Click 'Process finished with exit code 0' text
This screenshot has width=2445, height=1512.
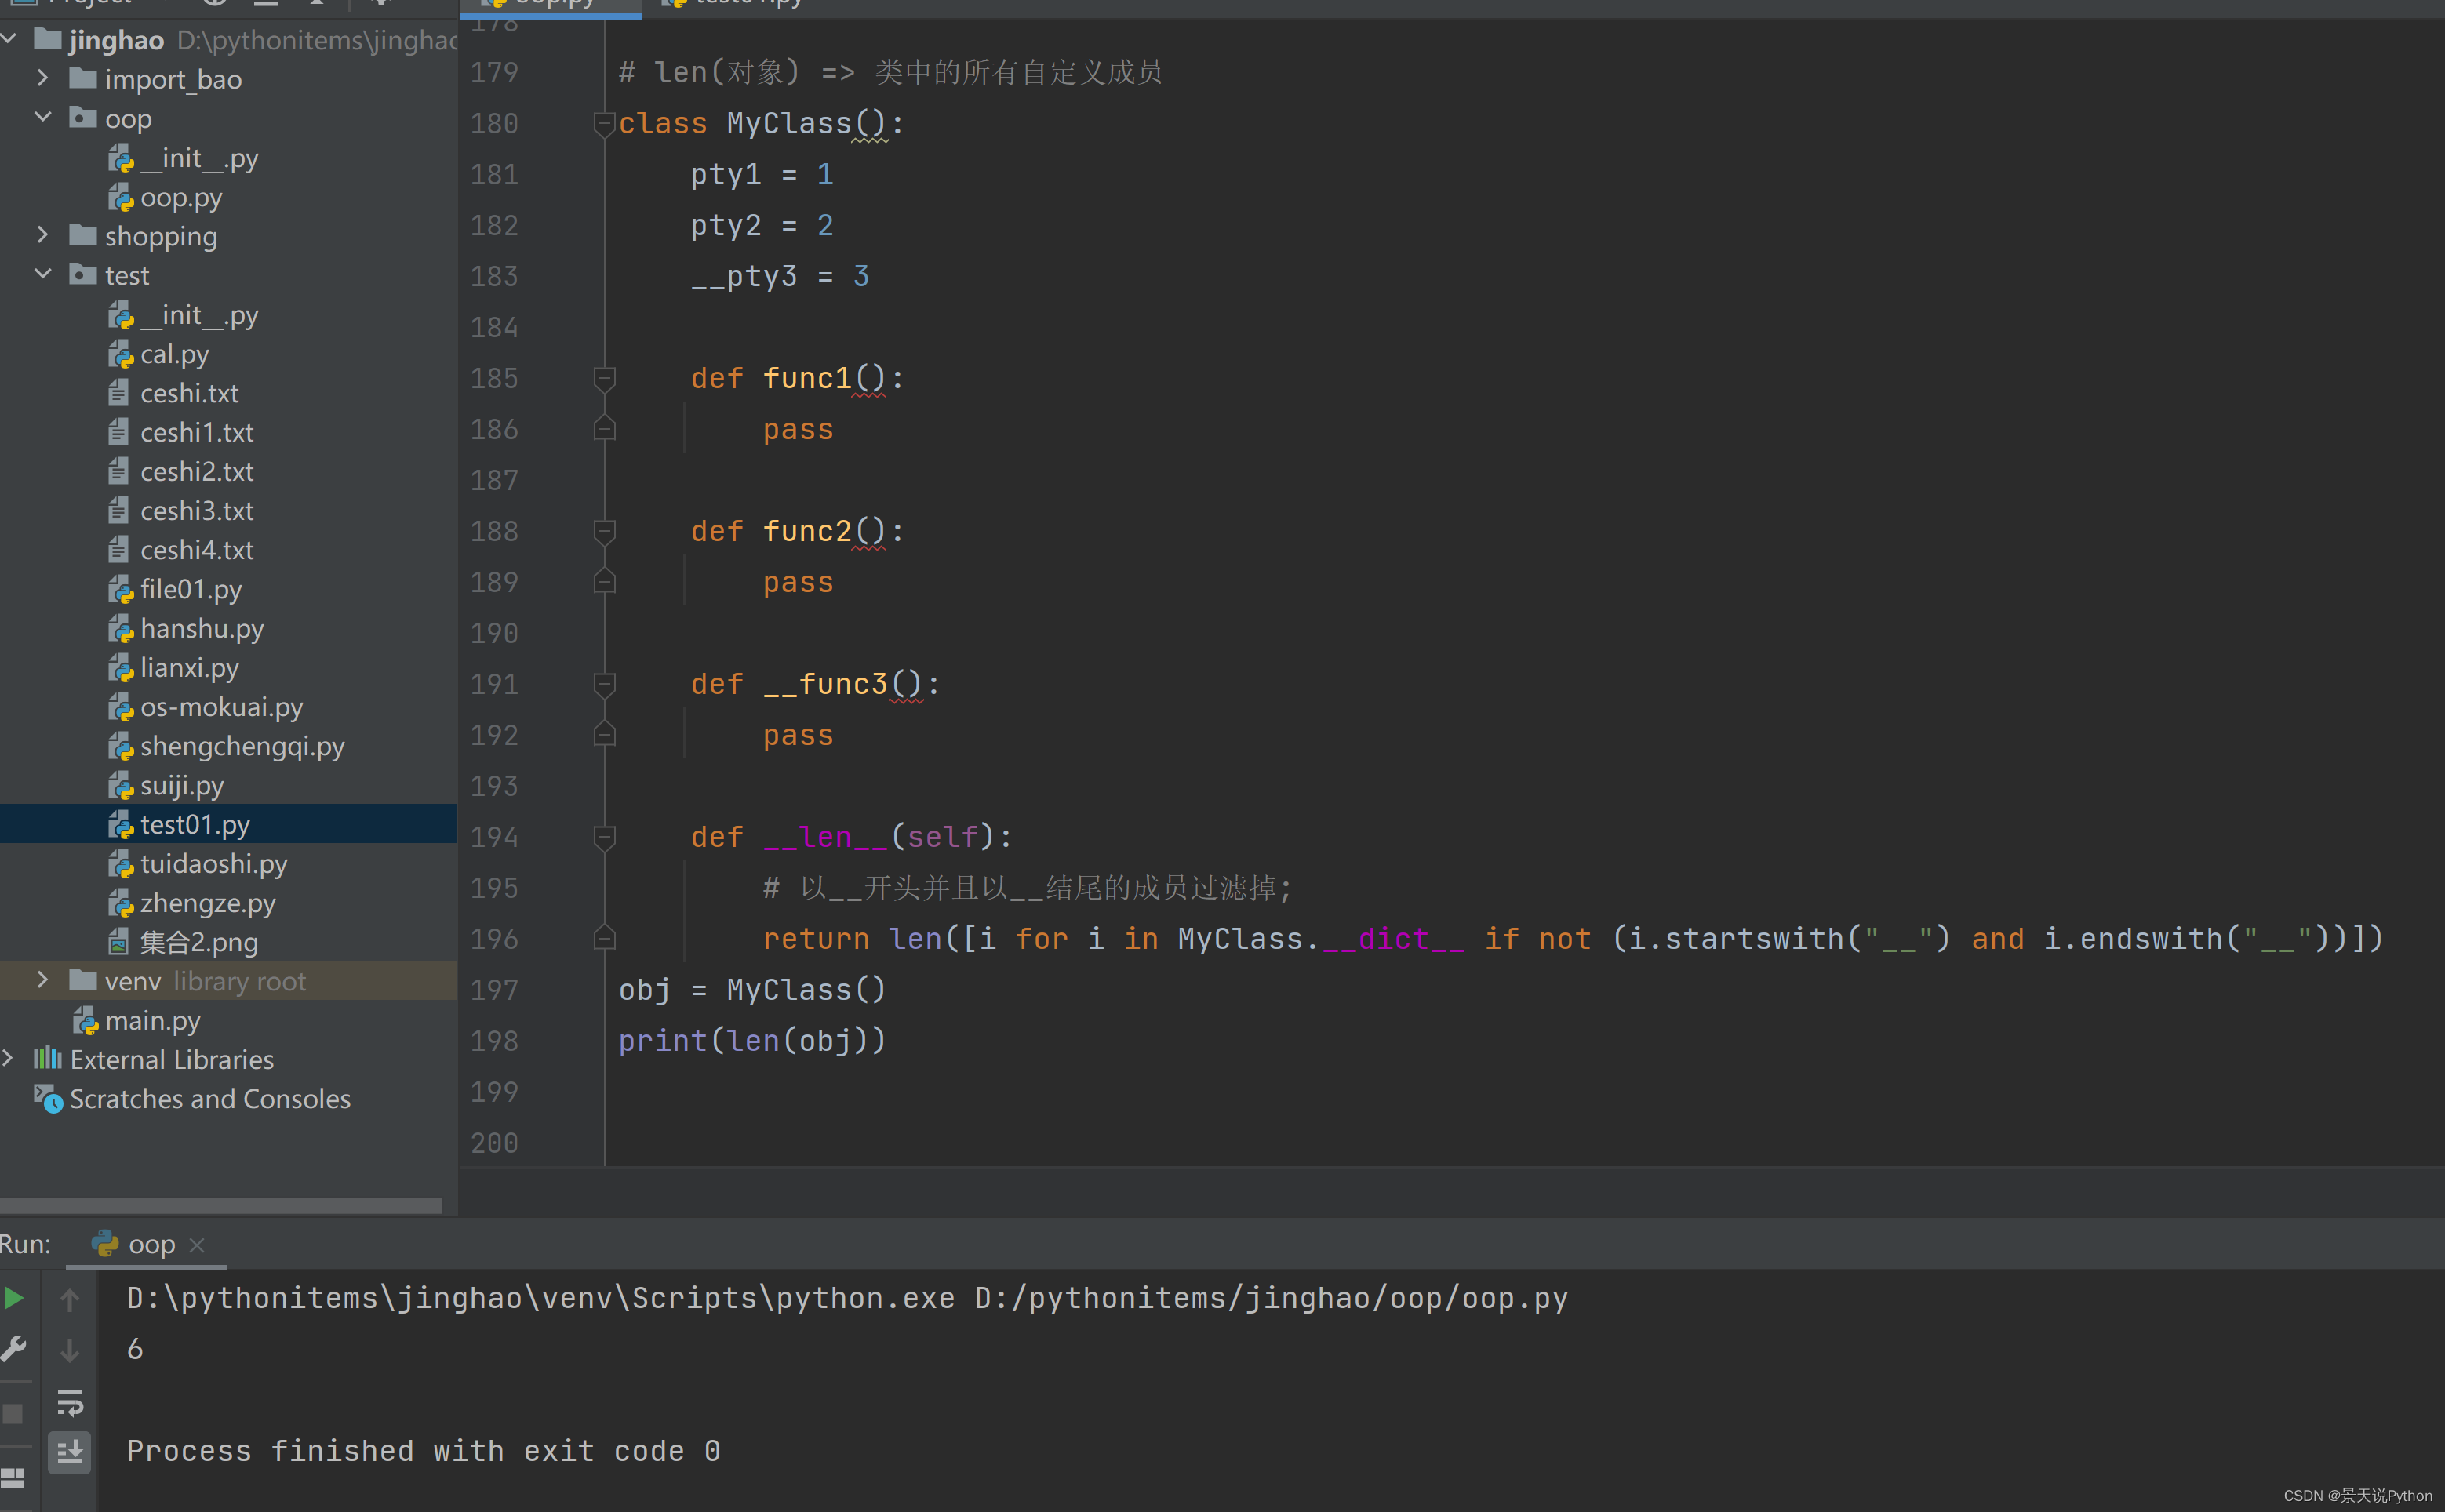[423, 1451]
